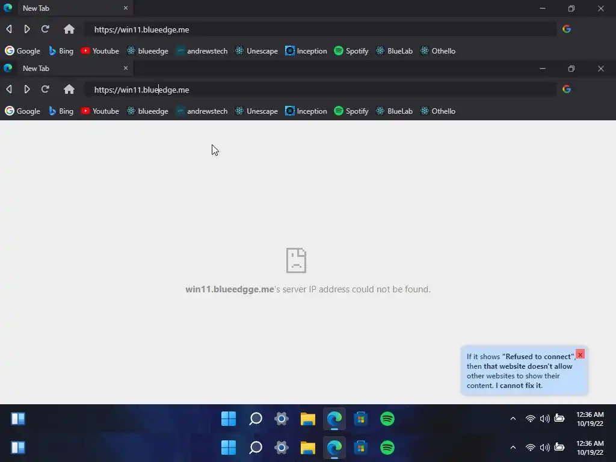The height and width of the screenshot is (462, 616).
Task: Focus the upper browser's address bar
Action: pos(320,29)
